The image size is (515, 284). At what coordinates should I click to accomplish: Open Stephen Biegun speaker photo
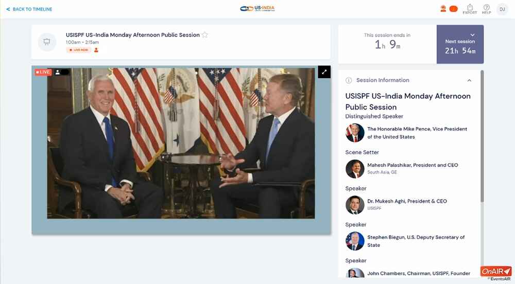[x=355, y=241]
